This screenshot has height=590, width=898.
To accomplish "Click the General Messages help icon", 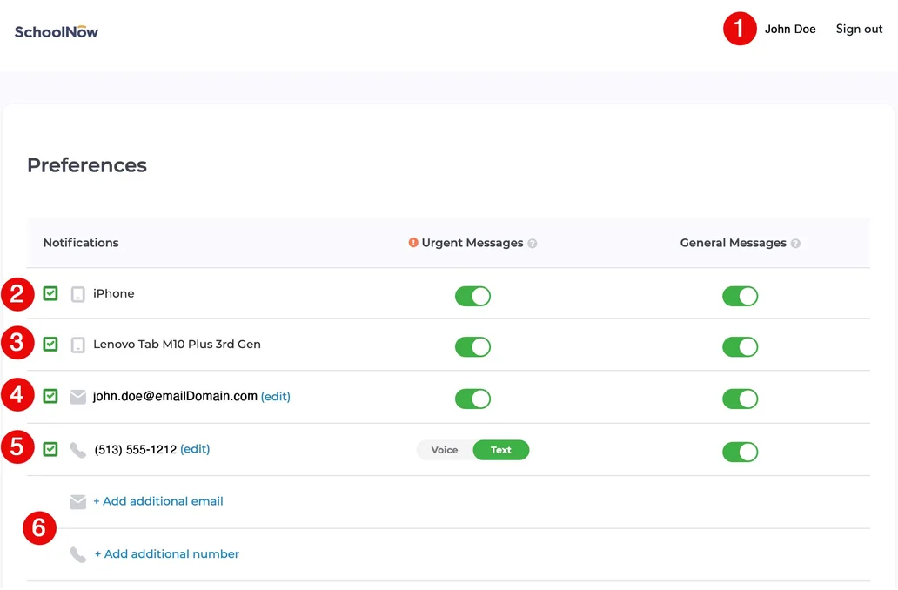I will (795, 244).
